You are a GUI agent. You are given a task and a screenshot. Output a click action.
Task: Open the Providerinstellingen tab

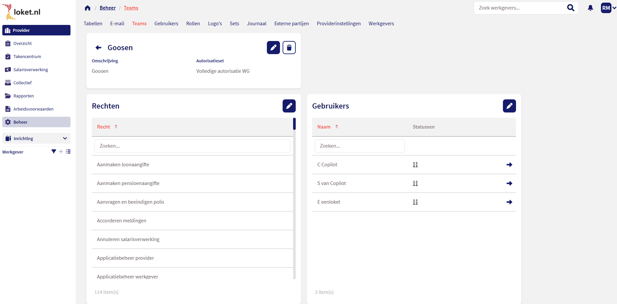point(338,24)
